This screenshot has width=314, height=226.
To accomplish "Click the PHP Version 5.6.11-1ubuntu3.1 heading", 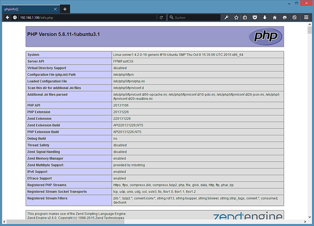I will click(x=63, y=34).
